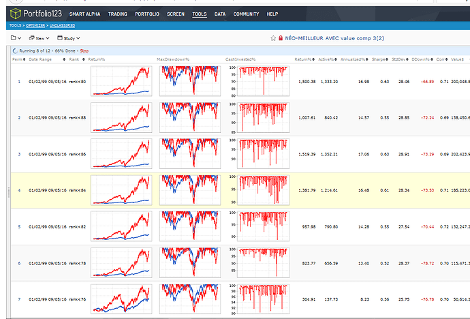Open the folder icon dropdown
The image size is (470, 319).
16,38
